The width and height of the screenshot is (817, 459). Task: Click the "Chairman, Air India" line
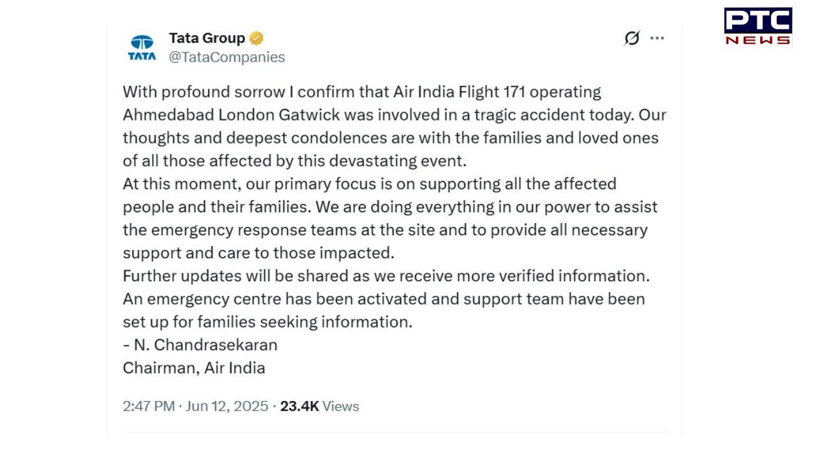(x=193, y=368)
